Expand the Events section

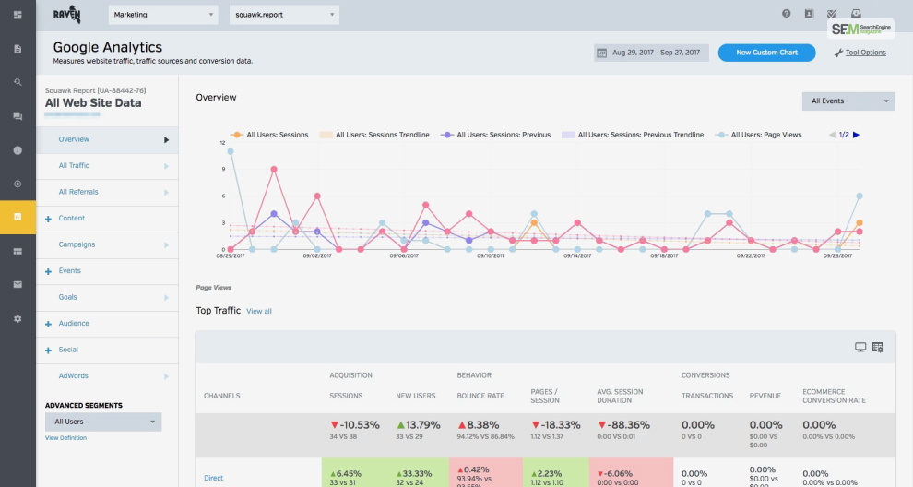48,271
